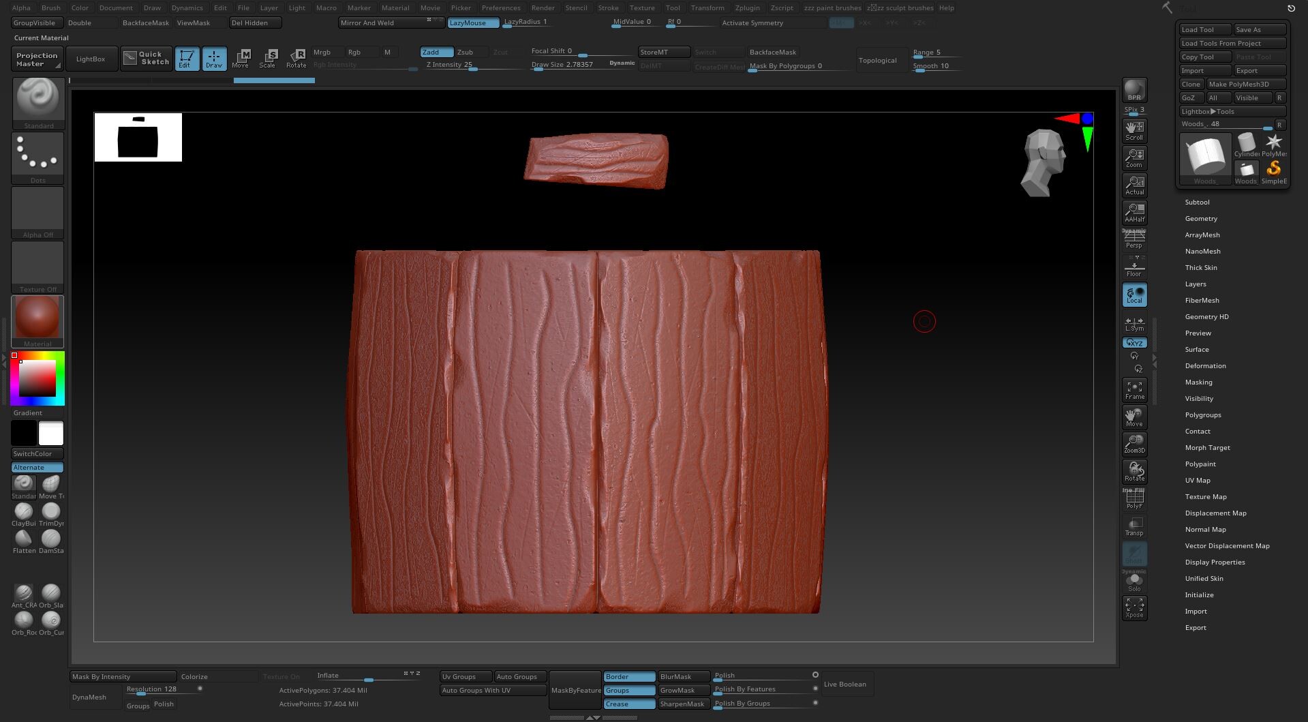Expand the Deformation section
Viewport: 1308px width, 722px height.
pos(1205,366)
